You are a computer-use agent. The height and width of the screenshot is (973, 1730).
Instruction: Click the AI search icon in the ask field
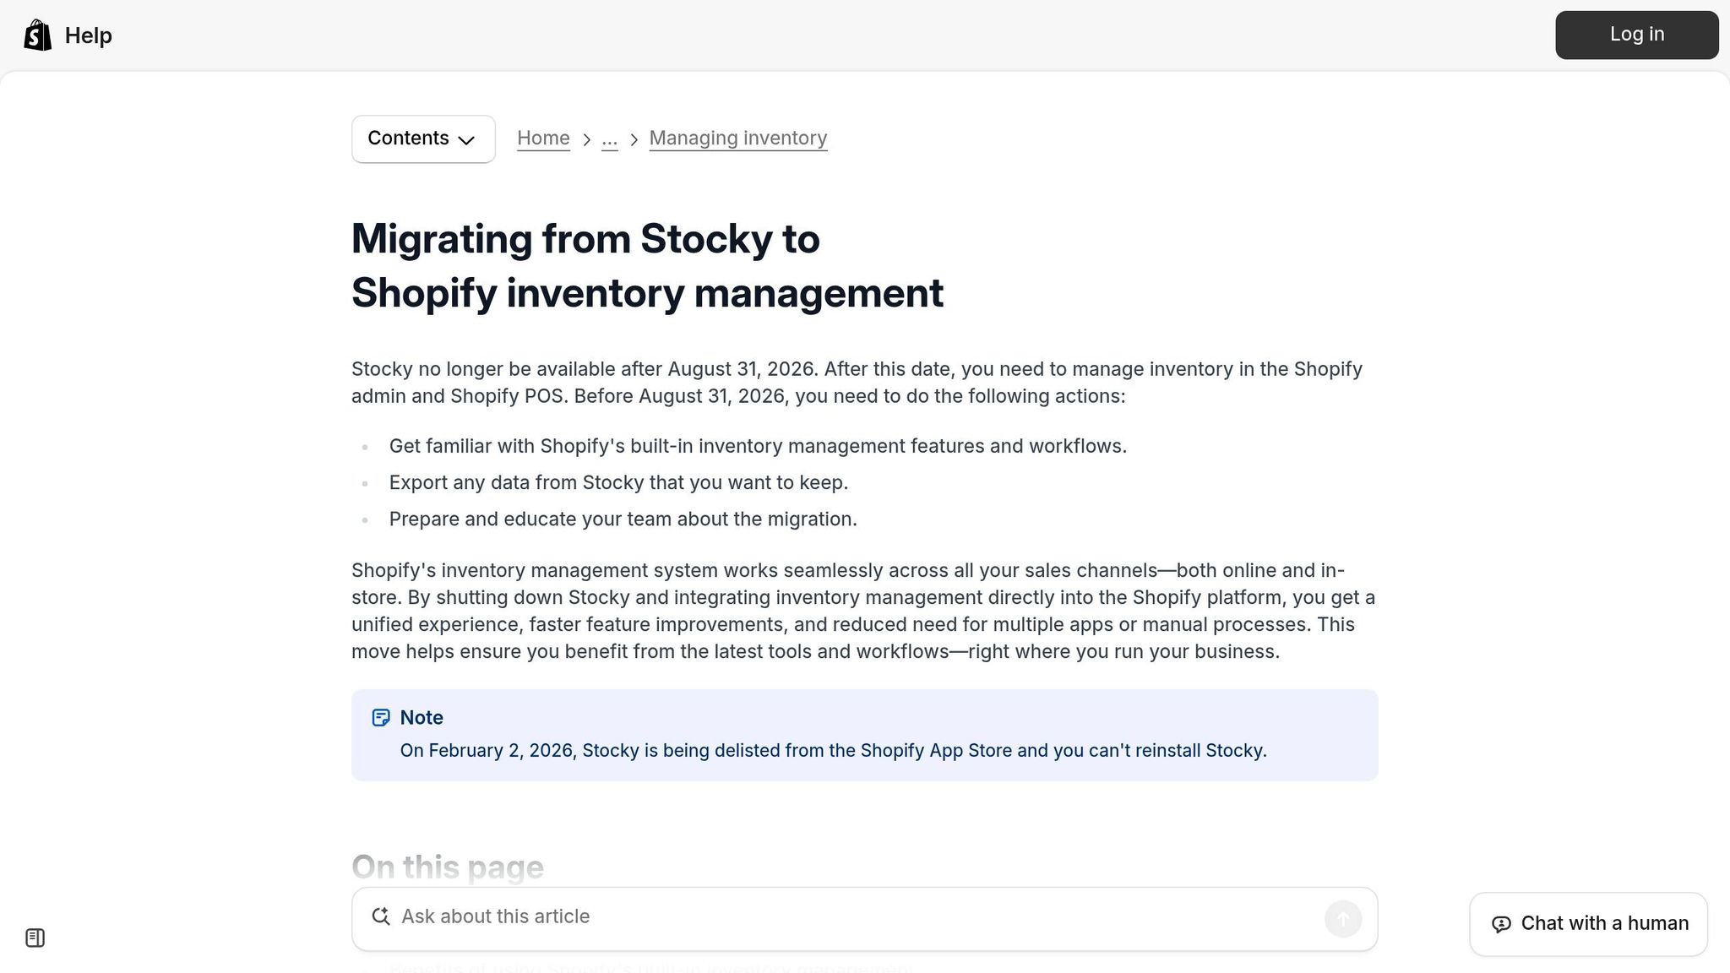click(x=380, y=916)
